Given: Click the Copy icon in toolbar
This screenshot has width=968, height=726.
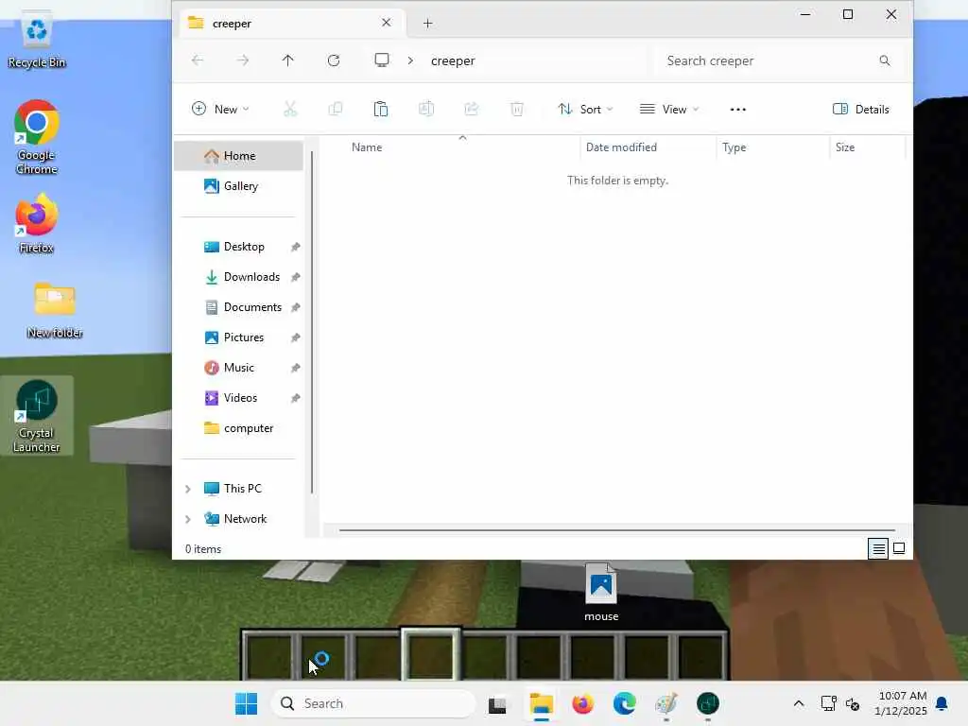Looking at the screenshot, I should (336, 110).
